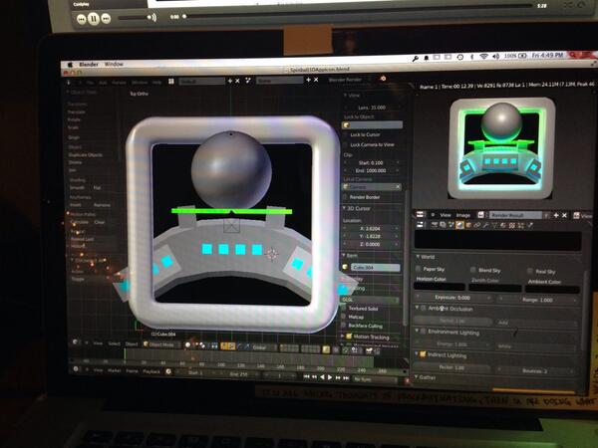Click the Default screen layout field

pyautogui.click(x=202, y=82)
